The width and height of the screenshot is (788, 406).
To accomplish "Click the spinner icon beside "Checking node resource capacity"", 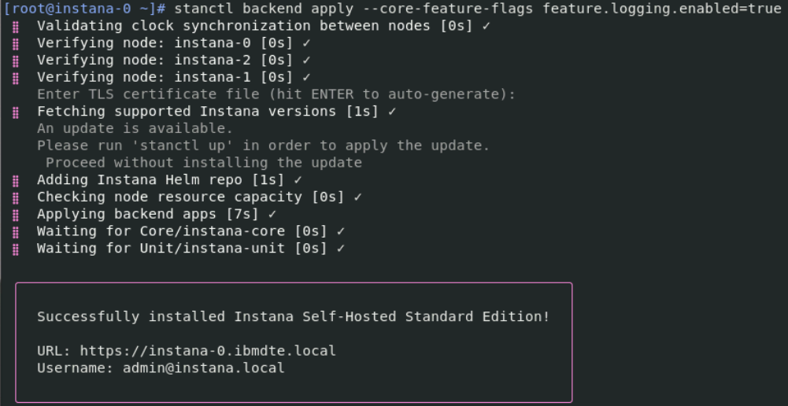I will [16, 197].
